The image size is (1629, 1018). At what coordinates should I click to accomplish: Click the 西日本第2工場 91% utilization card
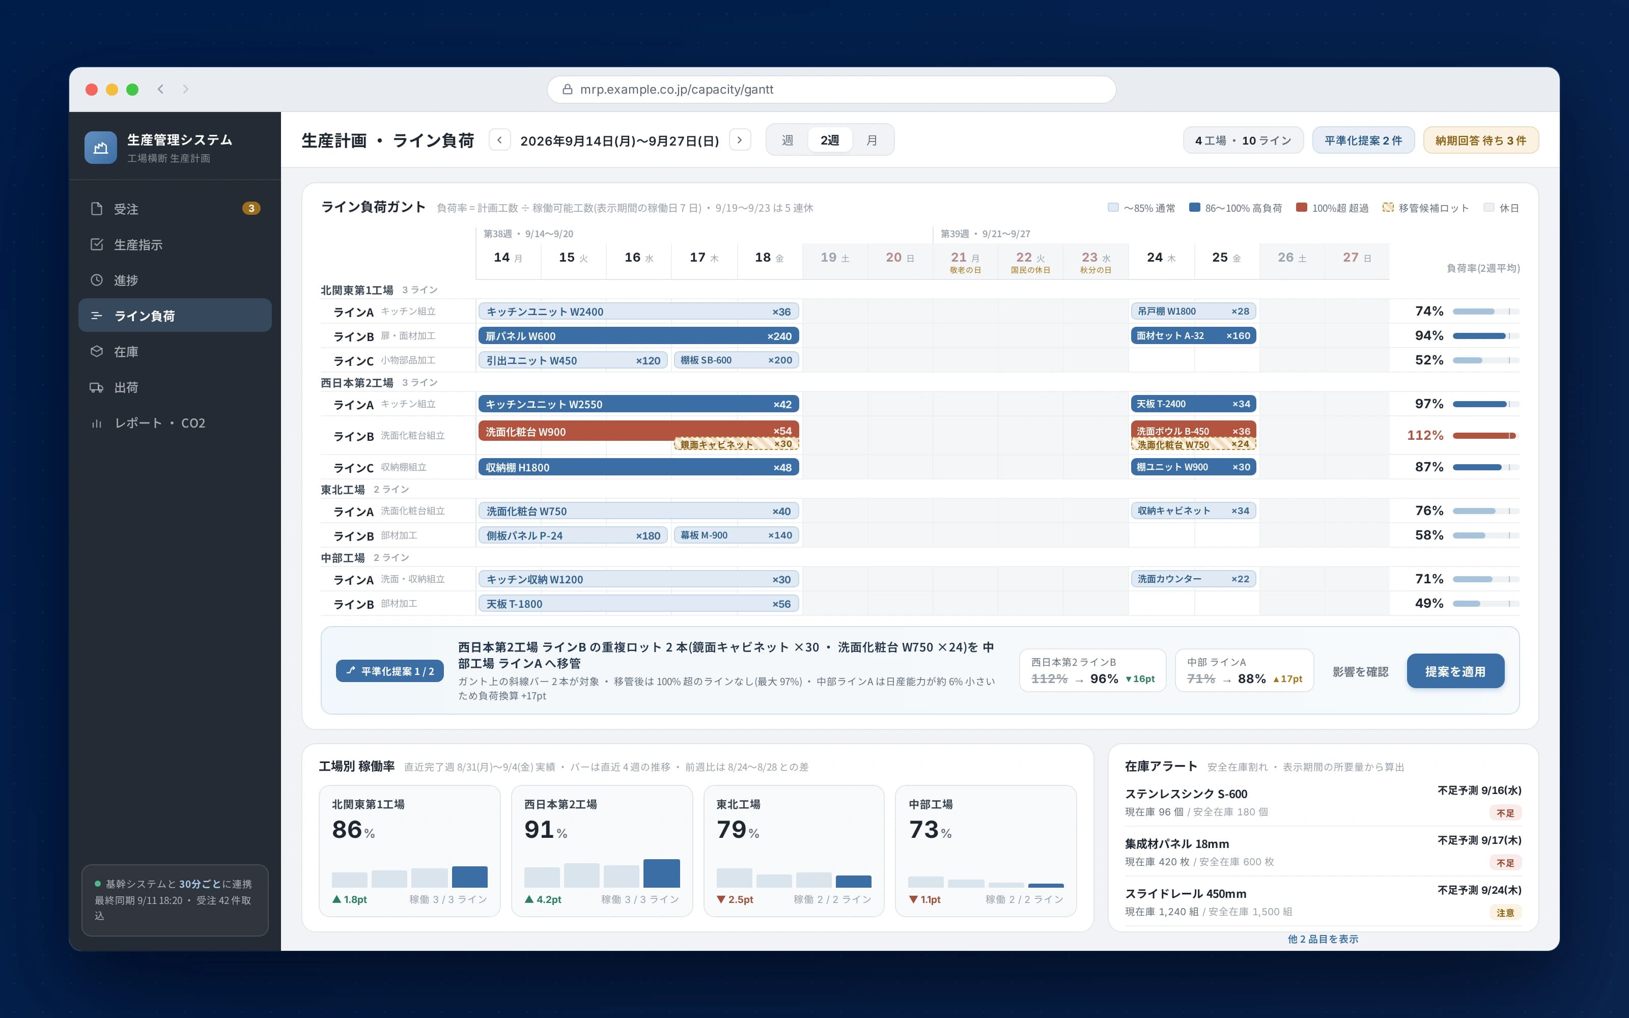[602, 851]
